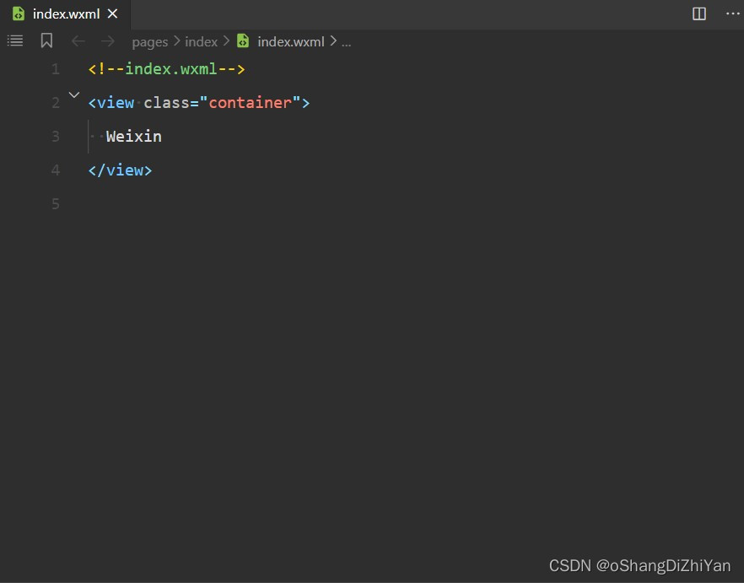Click line number 1 in gutter
The height and width of the screenshot is (583, 744).
[x=56, y=69]
